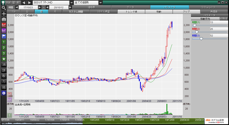229x125 pixels.
Task: Click the 移動 button
Action: (x=159, y=12)
